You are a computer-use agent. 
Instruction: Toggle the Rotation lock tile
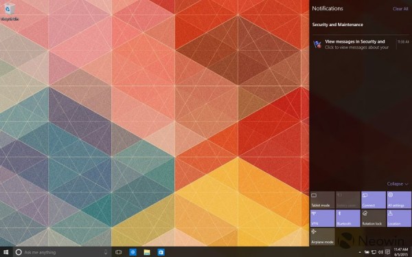coord(373,218)
